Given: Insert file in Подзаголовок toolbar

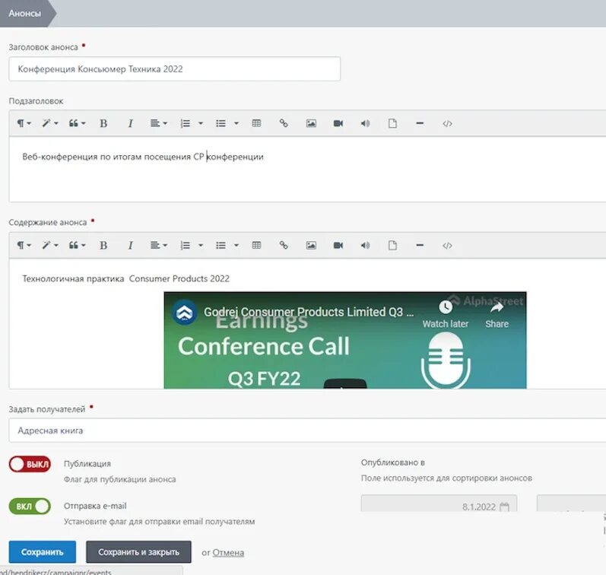Looking at the screenshot, I should tap(392, 123).
